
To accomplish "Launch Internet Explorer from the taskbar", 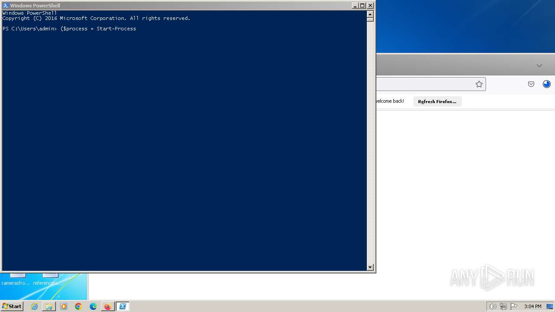I will [34, 306].
